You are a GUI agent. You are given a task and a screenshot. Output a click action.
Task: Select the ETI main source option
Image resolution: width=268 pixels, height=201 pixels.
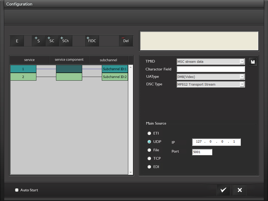pyautogui.click(x=149, y=133)
